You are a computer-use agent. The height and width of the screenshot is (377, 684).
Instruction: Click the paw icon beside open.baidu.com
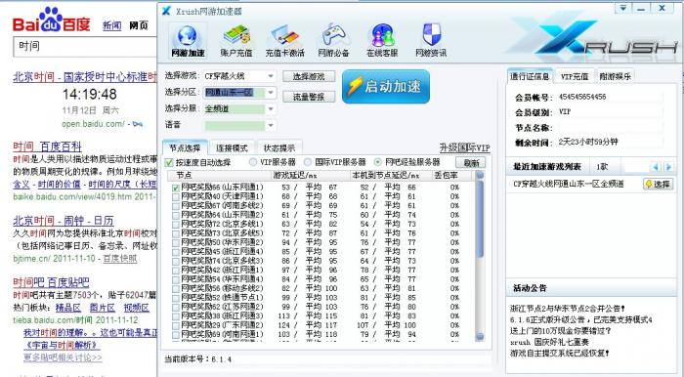point(138,124)
